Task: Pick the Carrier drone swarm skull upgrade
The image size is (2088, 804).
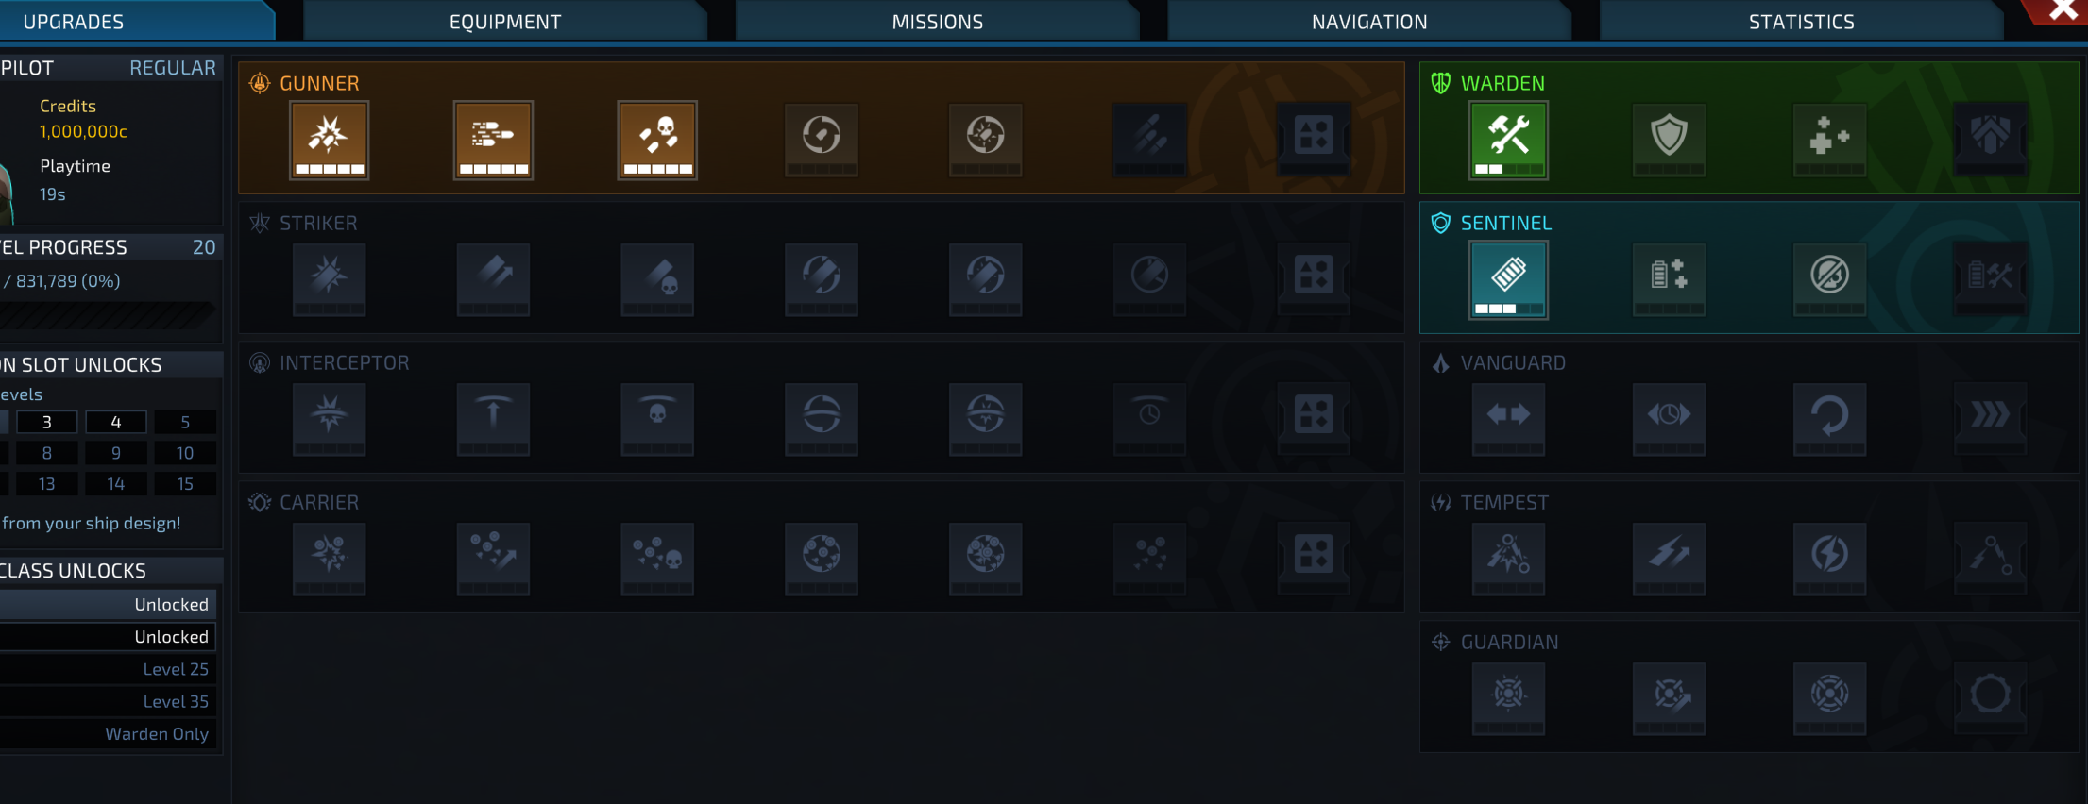Action: (x=657, y=559)
